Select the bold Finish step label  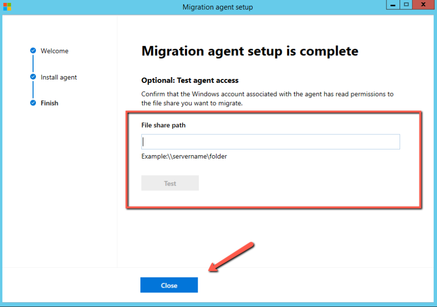[49, 103]
